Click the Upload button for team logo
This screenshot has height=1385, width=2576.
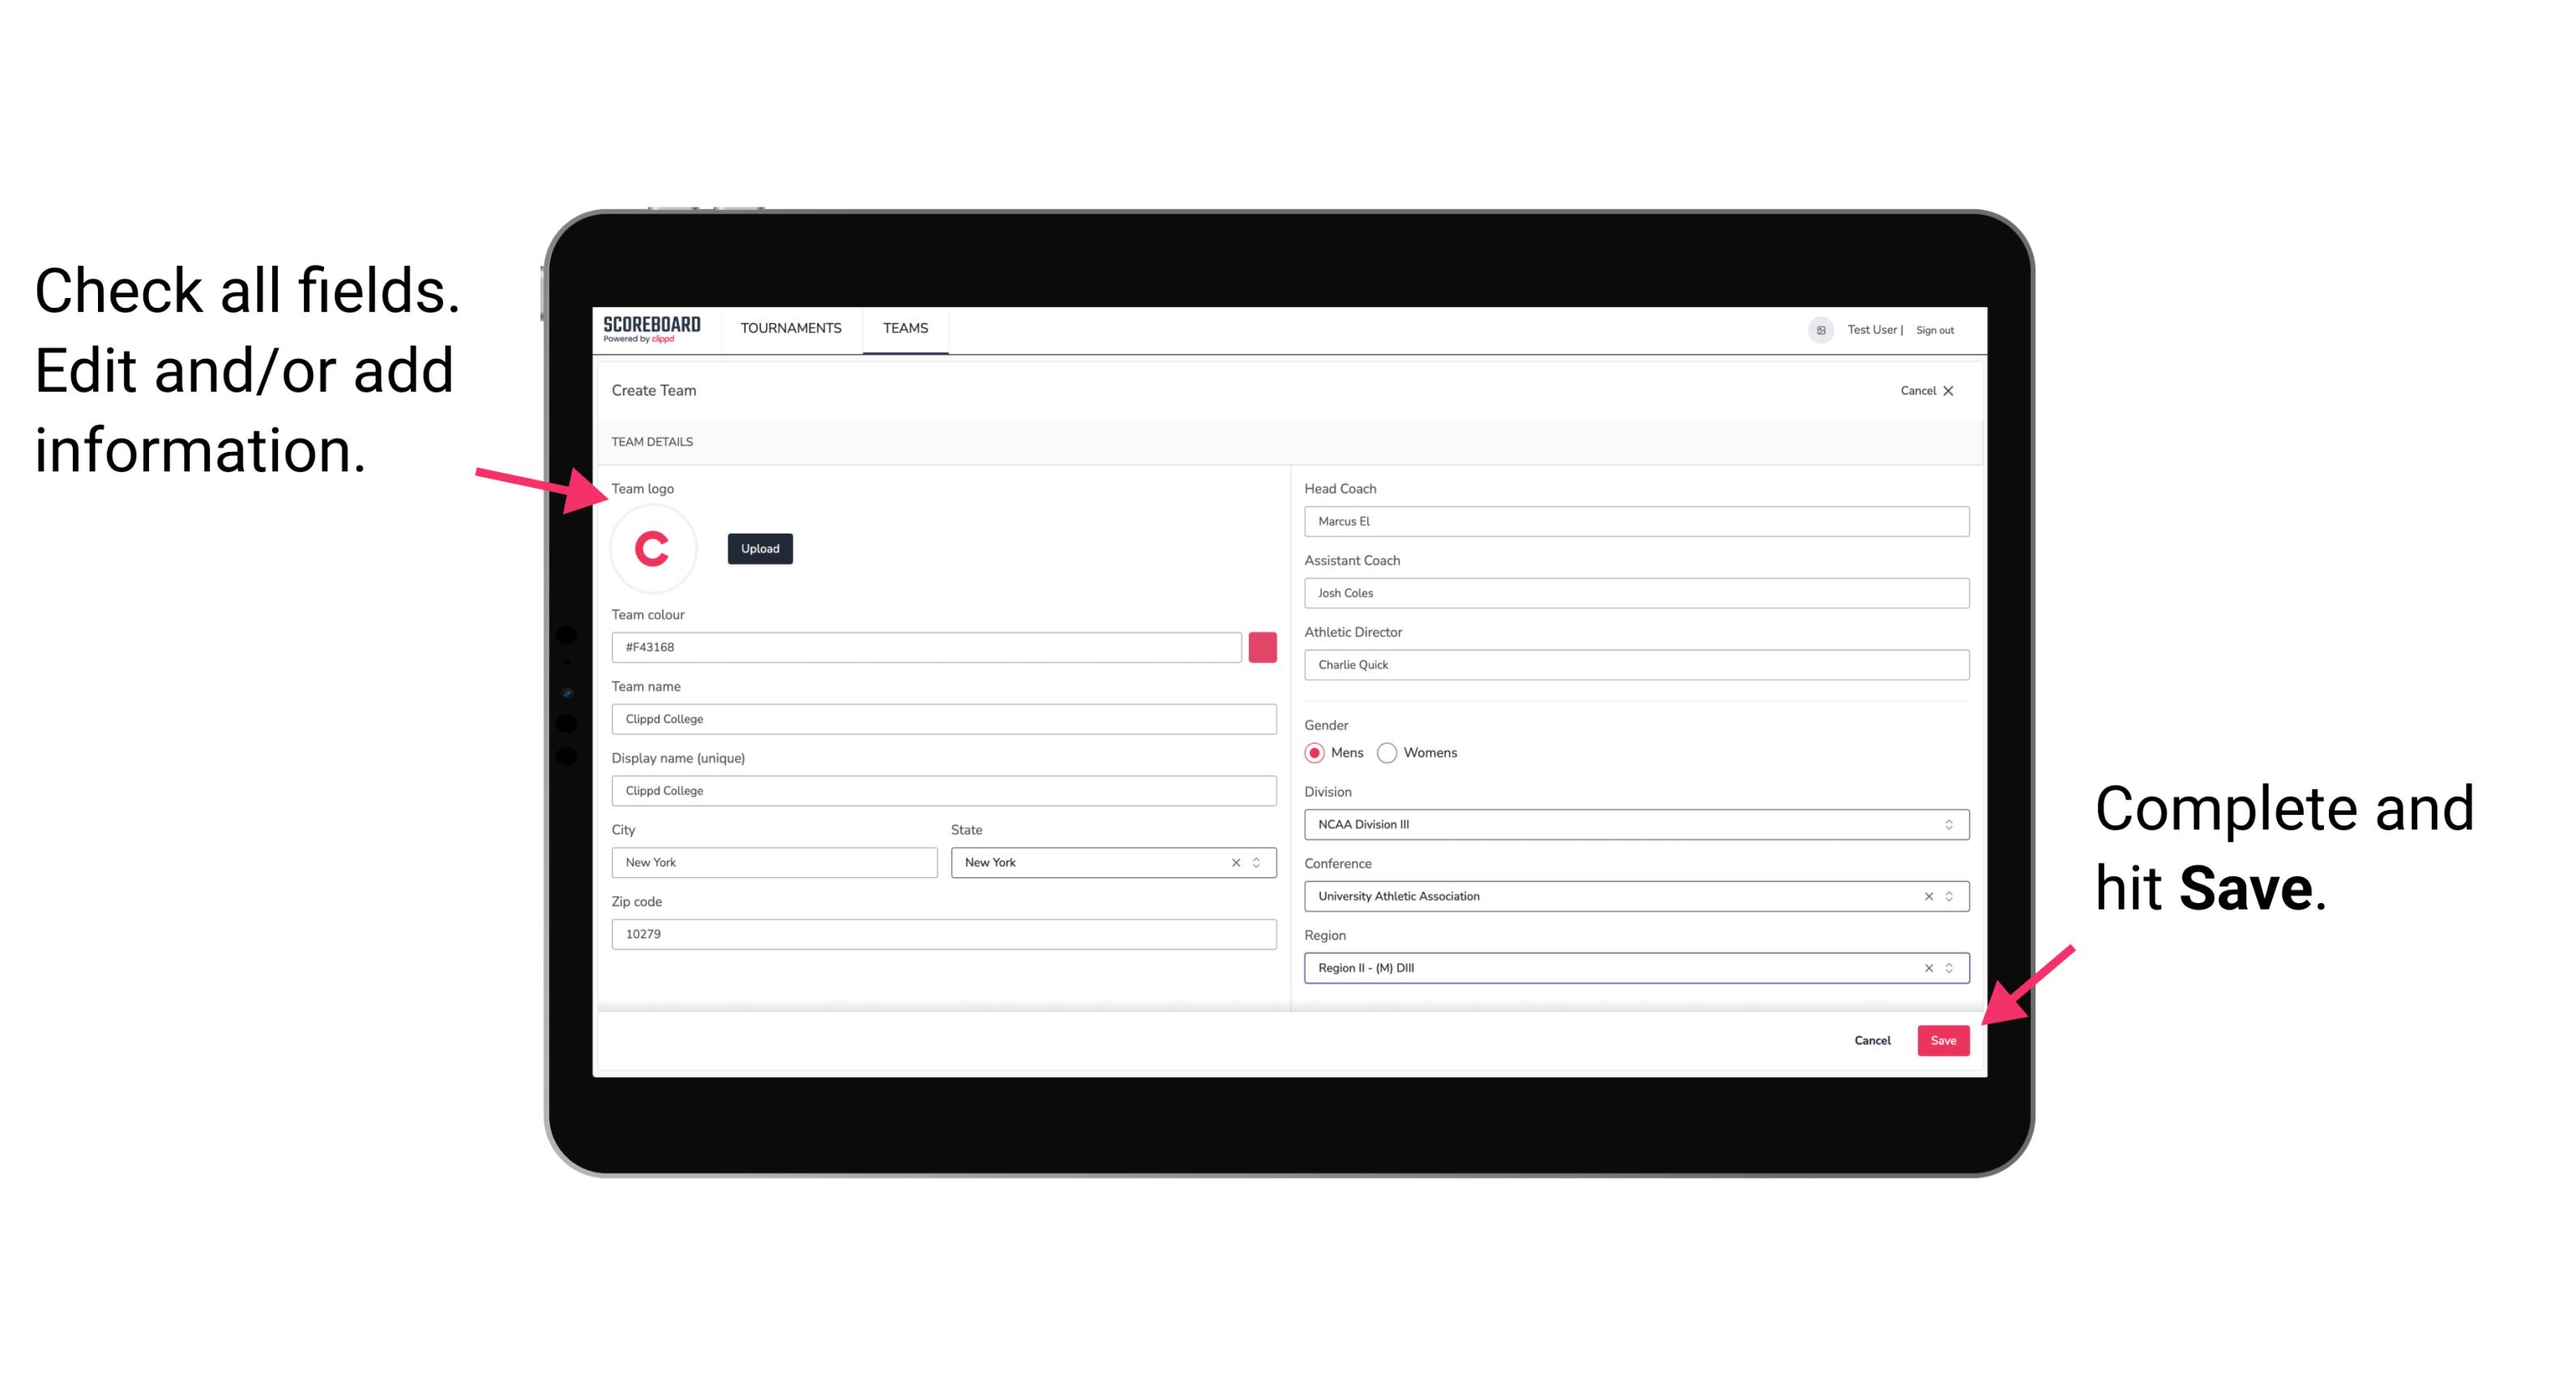pyautogui.click(x=759, y=548)
